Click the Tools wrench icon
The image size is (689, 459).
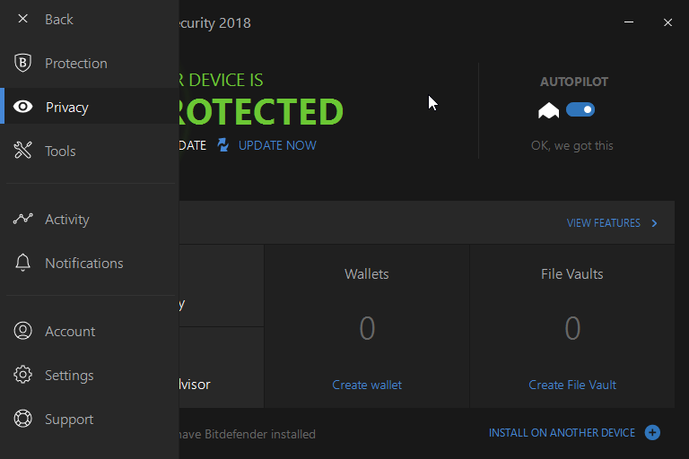click(22, 151)
